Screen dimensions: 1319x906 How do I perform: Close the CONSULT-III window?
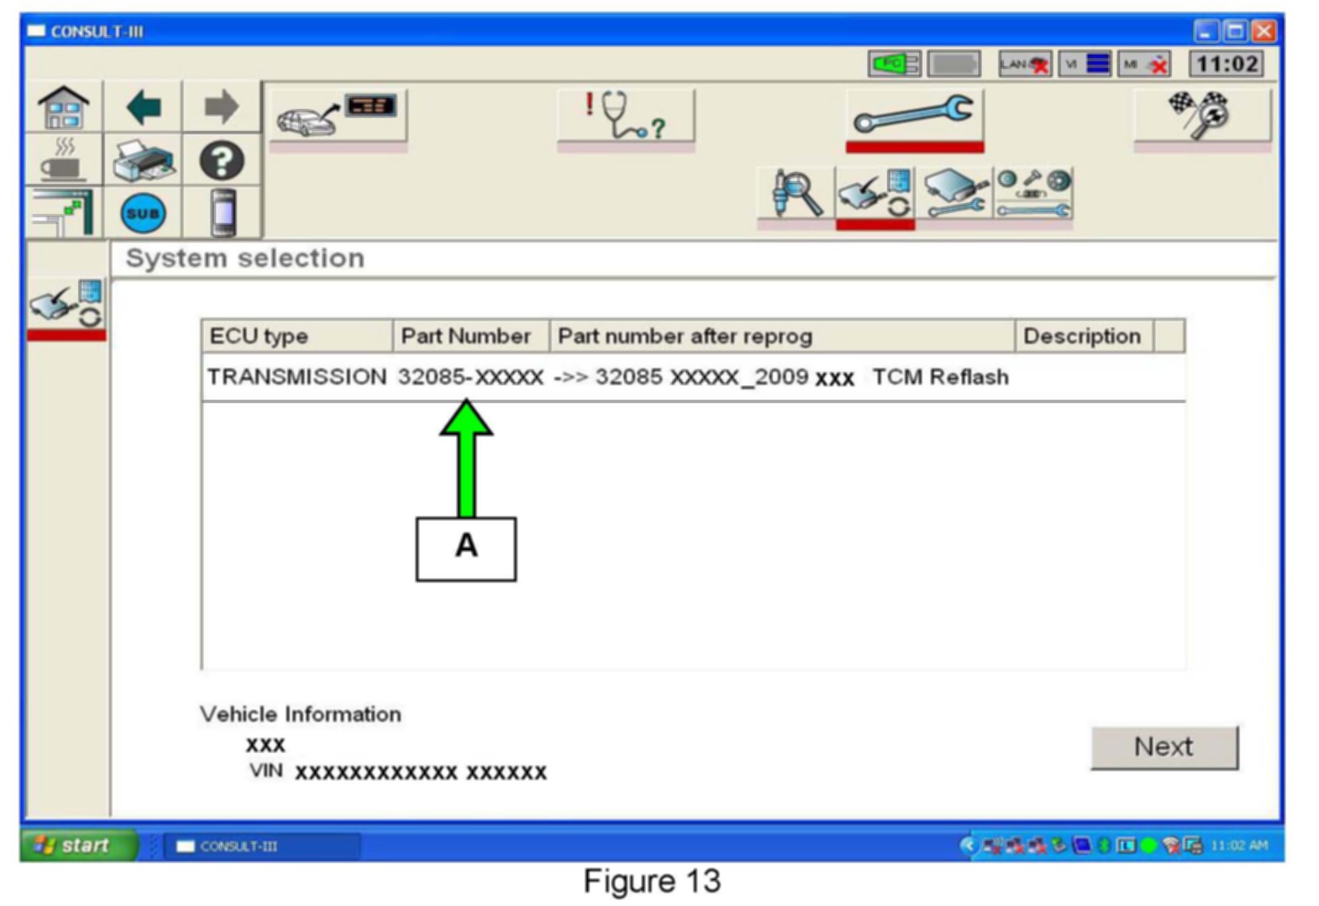(1264, 31)
